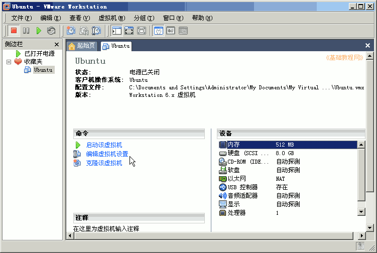Click the Revert to Snapshot toolbar icon
Image resolution: width=377 pixels, height=253 pixels.
point(83,31)
